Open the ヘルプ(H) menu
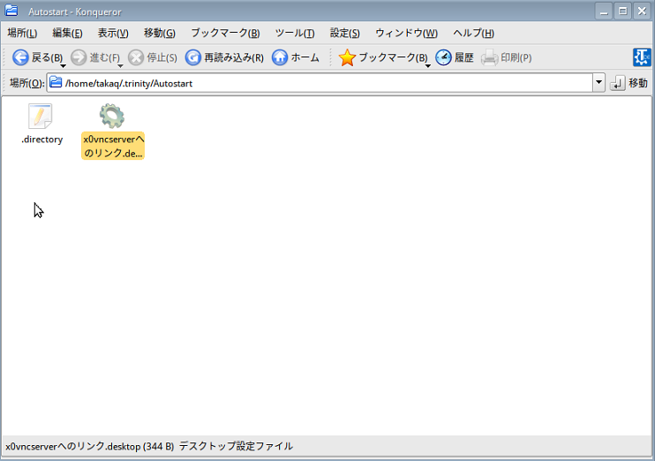 click(x=473, y=33)
